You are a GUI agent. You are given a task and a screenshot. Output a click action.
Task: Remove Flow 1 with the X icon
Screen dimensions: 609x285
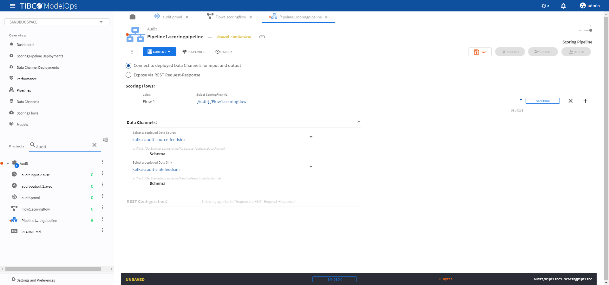pos(570,101)
